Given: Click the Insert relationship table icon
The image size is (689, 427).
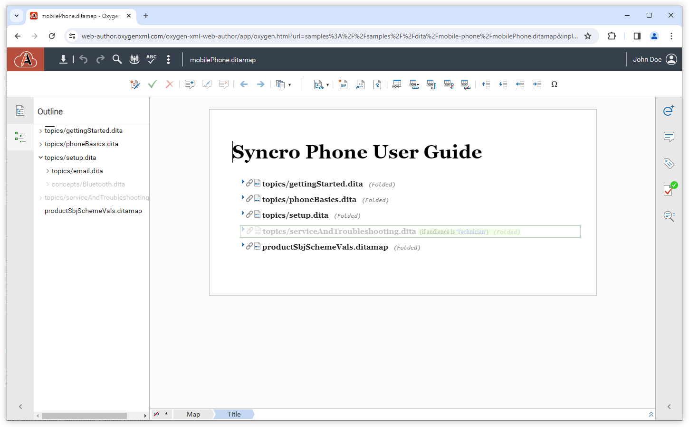Looking at the screenshot, I should click(x=397, y=84).
